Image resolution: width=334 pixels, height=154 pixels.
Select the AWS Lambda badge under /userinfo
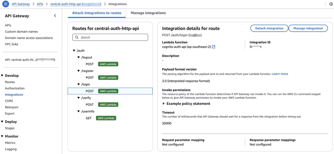pyautogui.click(x=106, y=118)
